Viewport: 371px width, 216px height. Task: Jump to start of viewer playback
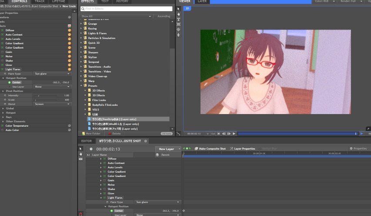coord(219,134)
